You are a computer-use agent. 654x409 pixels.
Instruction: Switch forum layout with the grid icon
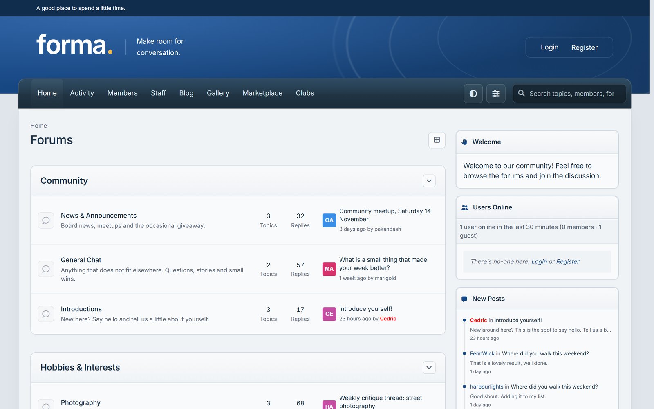click(437, 140)
